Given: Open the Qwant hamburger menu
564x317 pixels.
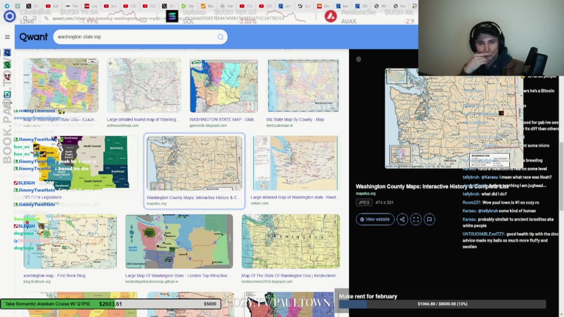Looking at the screenshot, I should point(7,37).
